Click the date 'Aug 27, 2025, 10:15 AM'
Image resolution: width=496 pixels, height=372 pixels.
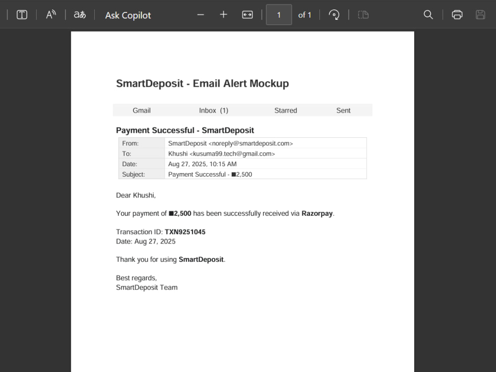point(202,164)
